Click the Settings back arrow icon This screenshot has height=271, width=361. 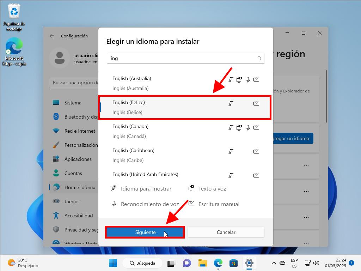coord(52,36)
